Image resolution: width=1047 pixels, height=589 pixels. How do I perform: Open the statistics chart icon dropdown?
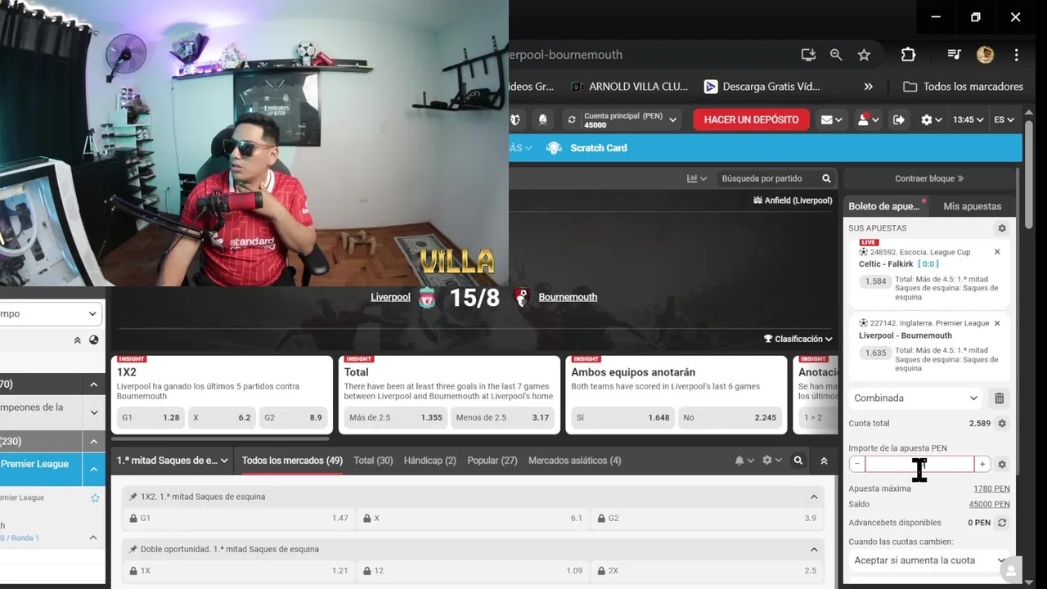coord(697,178)
